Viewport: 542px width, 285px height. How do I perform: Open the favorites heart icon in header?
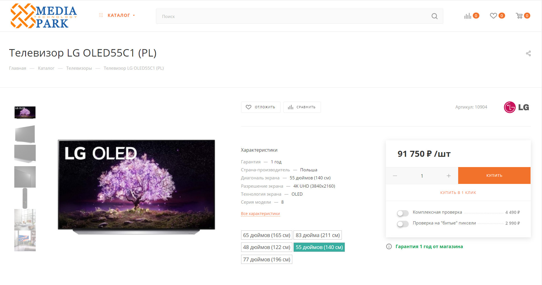[x=493, y=16]
